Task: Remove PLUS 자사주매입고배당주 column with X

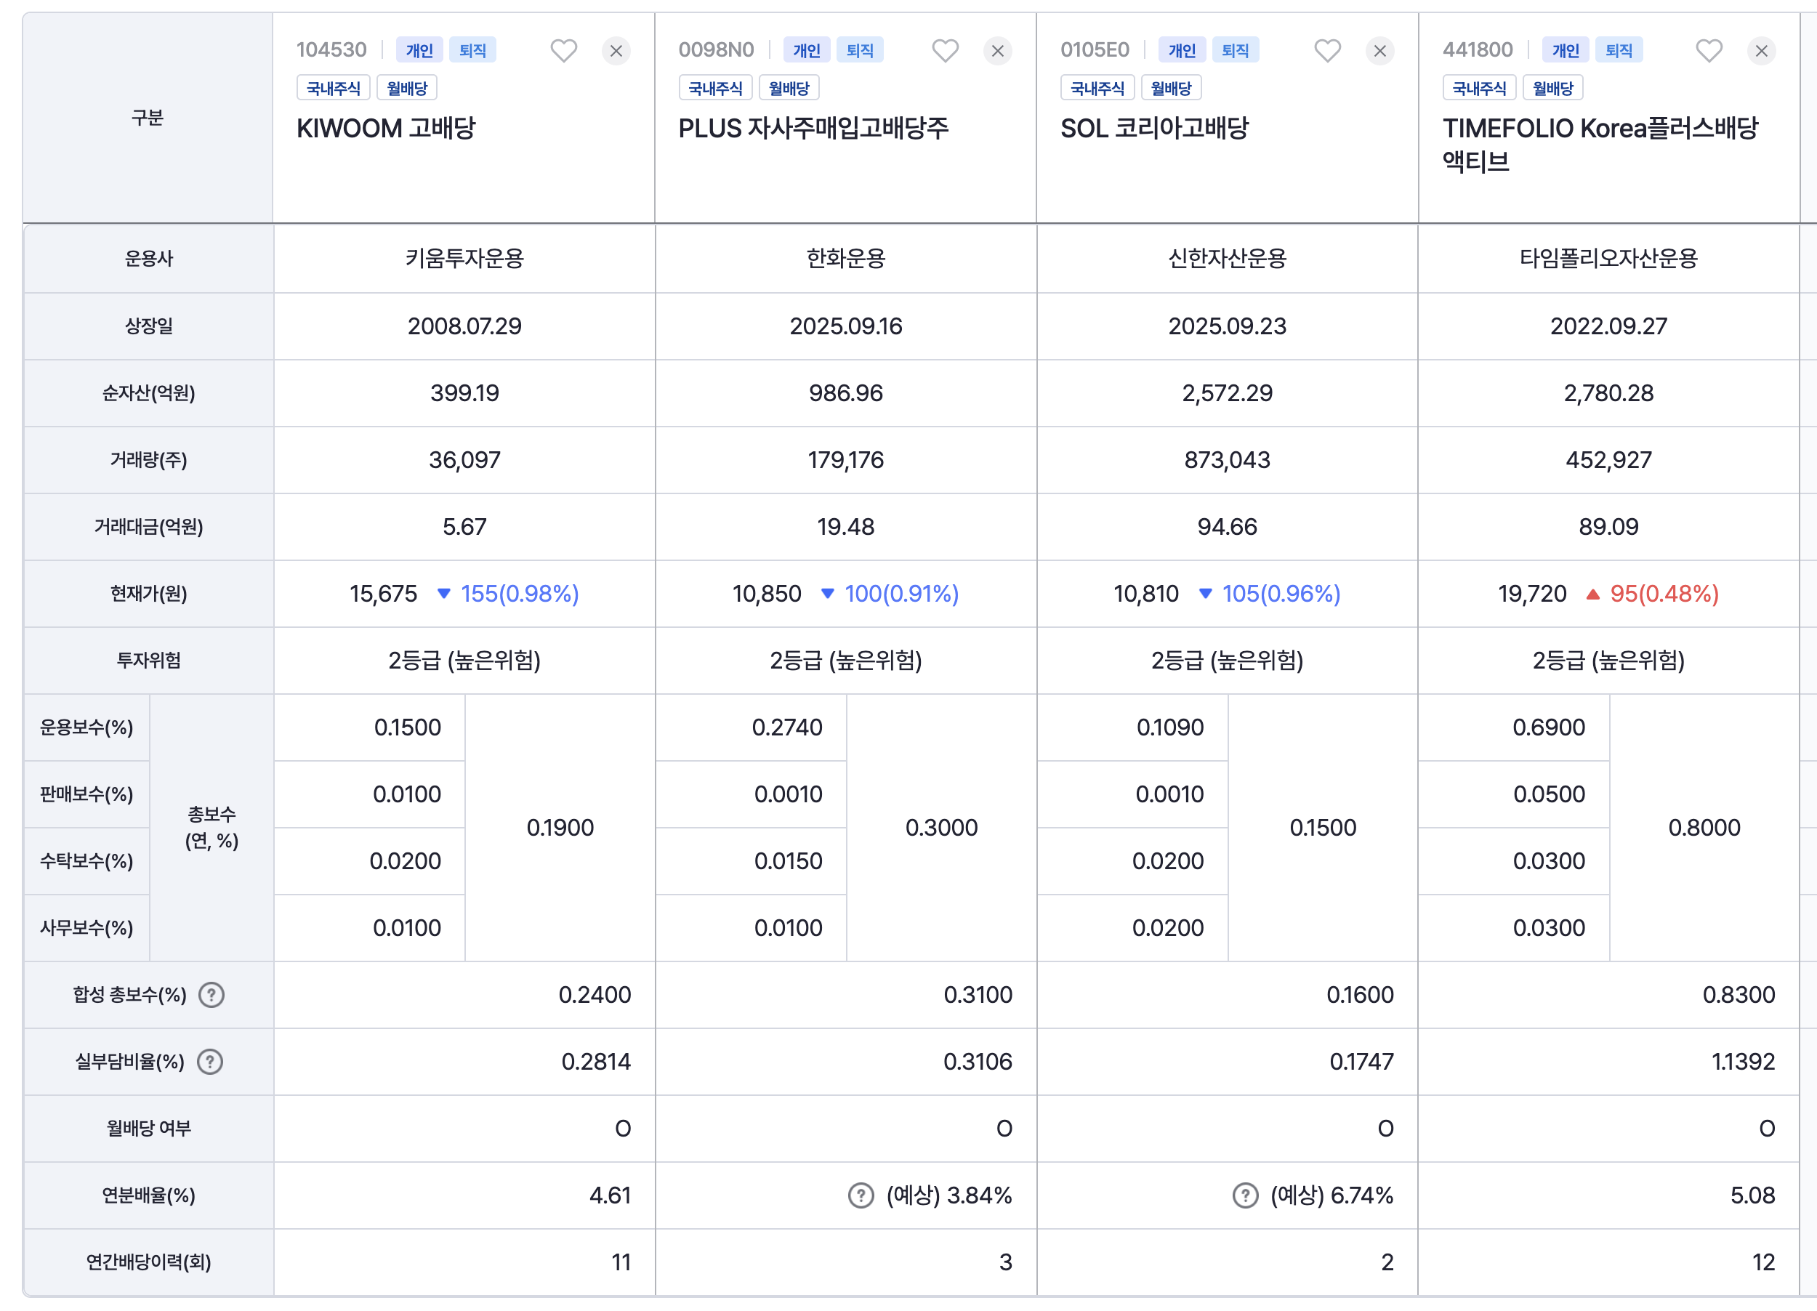Action: [x=997, y=52]
